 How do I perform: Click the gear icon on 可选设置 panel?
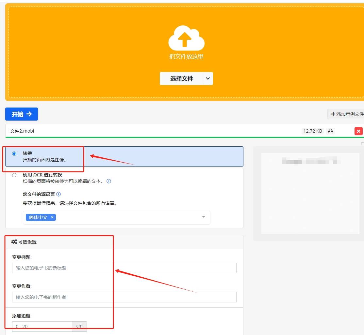[13, 241]
